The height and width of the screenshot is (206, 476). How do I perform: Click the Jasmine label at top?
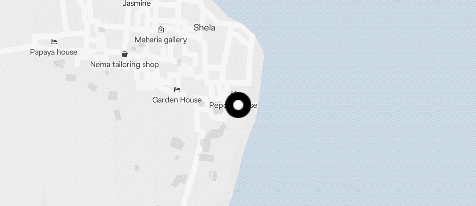tap(137, 3)
